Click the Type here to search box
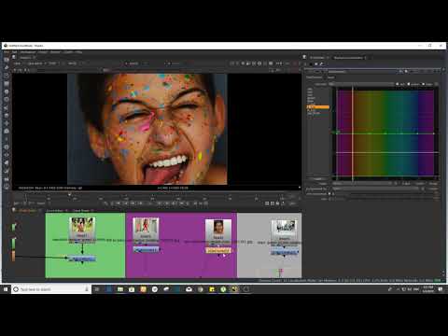The height and width of the screenshot is (336, 448). (x=51, y=289)
